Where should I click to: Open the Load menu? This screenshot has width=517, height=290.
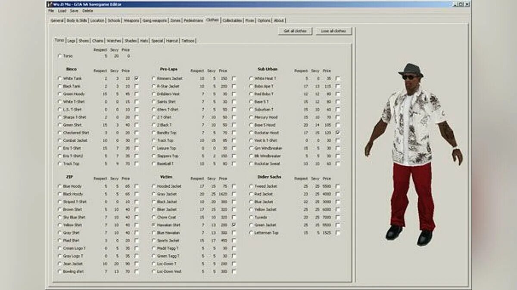click(62, 10)
